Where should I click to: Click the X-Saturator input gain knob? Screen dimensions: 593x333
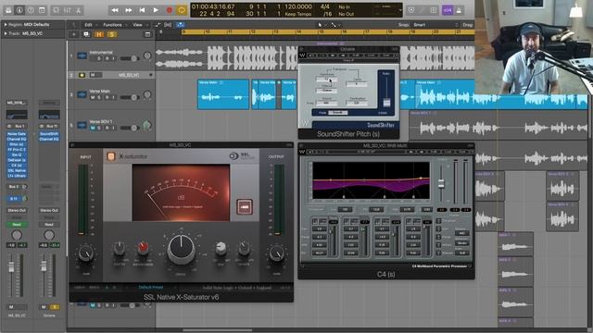click(x=86, y=253)
